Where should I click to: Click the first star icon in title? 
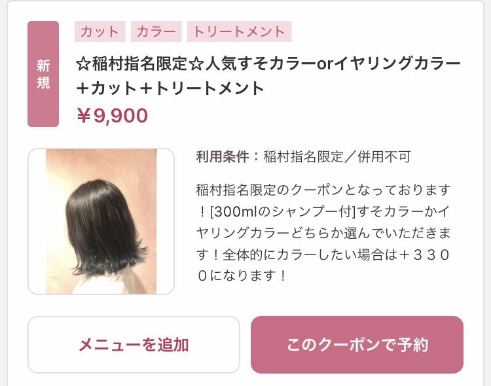[83, 63]
